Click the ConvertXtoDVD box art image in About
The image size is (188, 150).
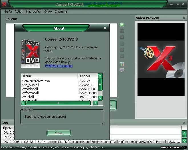[x=31, y=53]
